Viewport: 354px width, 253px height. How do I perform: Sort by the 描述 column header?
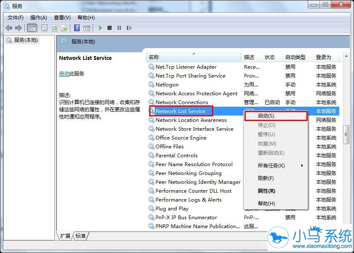click(252, 57)
